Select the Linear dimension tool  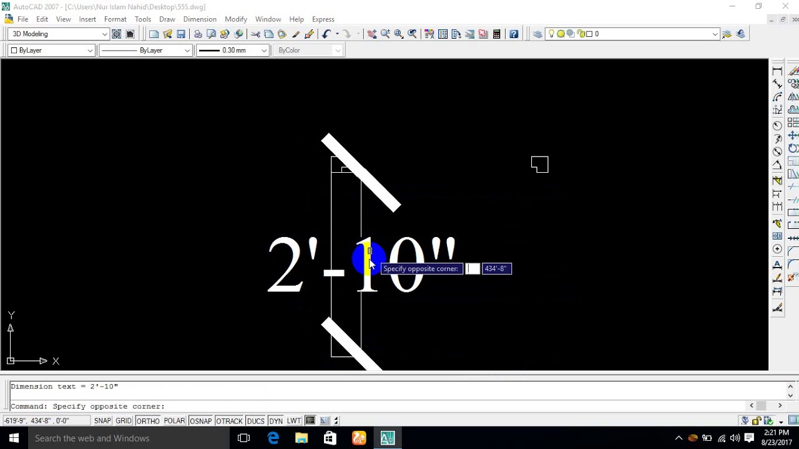pyautogui.click(x=777, y=70)
